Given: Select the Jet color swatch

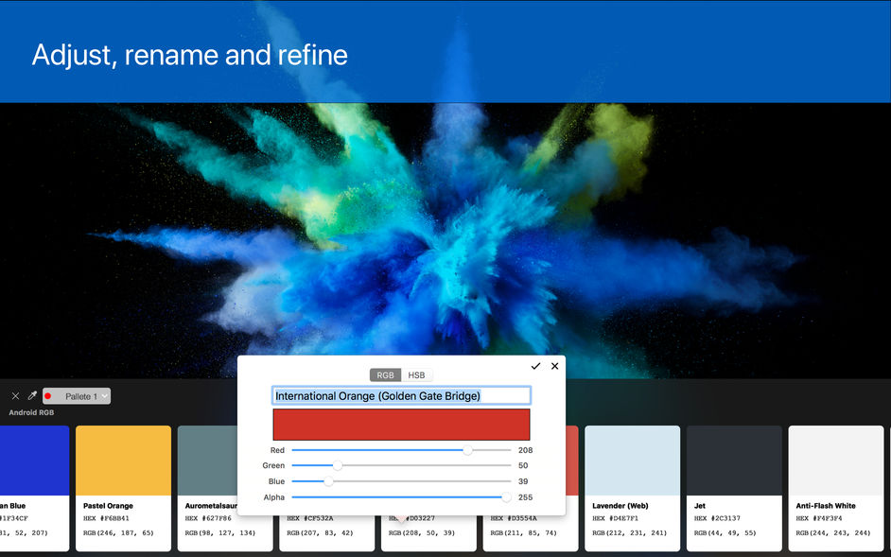Looking at the screenshot, I should (734, 460).
